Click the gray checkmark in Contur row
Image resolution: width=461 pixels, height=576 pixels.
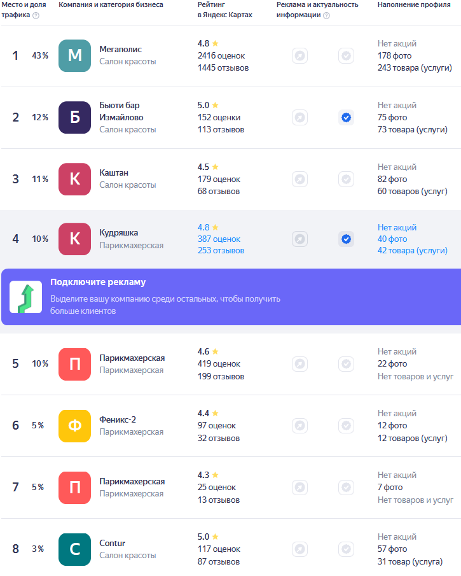pos(346,549)
